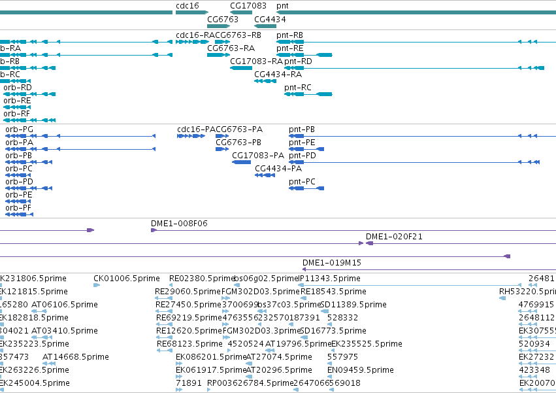Select the CG6763-RA transcript label
Screen dimensions: 556x393
coord(231,48)
